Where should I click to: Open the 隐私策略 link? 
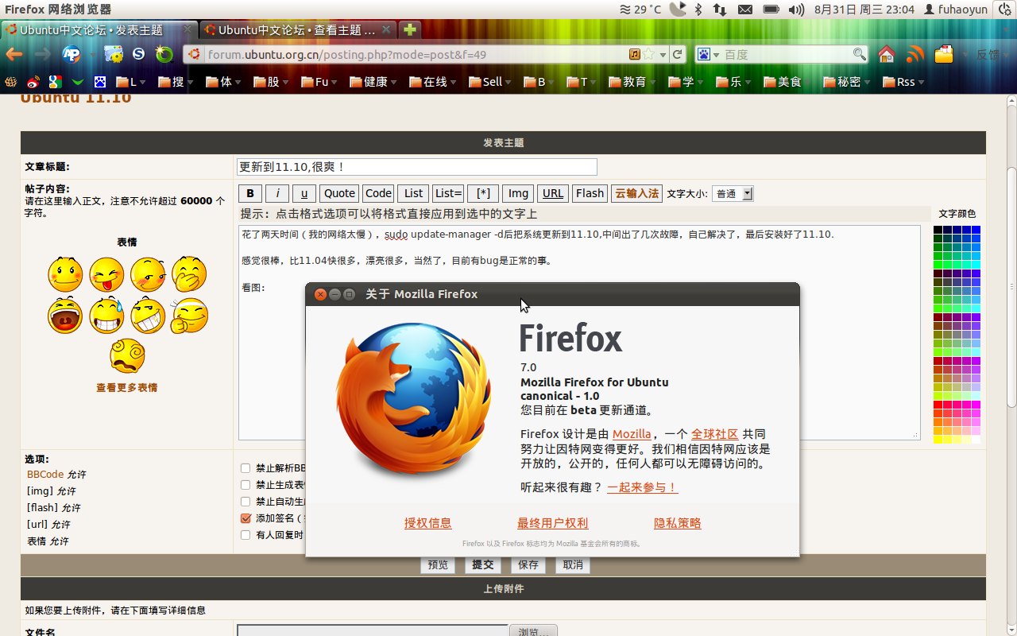678,523
